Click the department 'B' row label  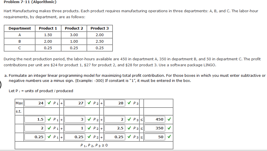pyautogui.click(x=20, y=42)
